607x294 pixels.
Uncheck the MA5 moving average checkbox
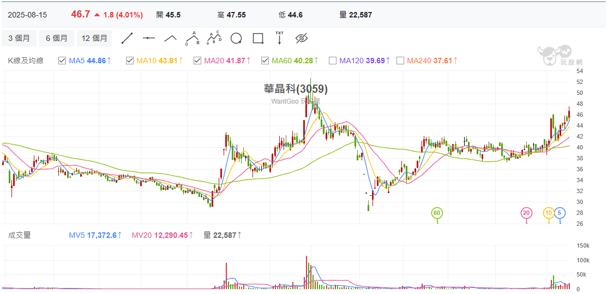pos(62,61)
